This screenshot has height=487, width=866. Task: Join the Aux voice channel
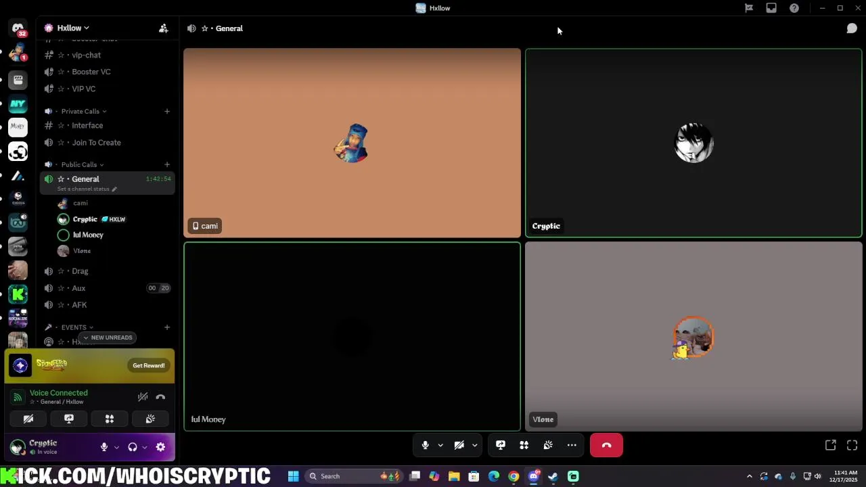click(x=107, y=288)
